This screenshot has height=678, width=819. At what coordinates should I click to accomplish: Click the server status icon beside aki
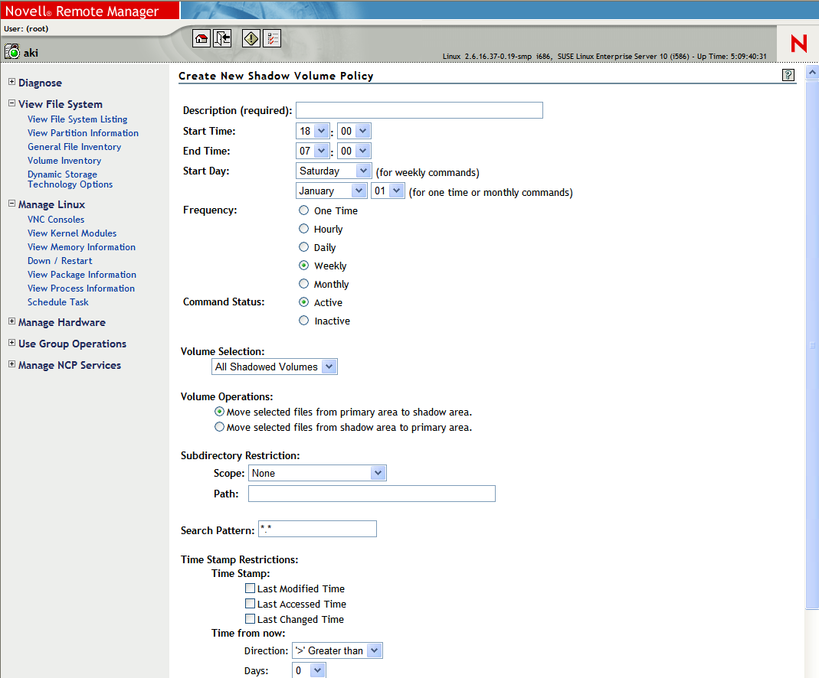tap(12, 51)
